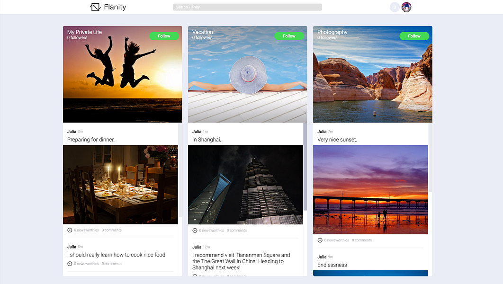Click newsworthies count on 'In Shanghai' post
This screenshot has height=284, width=503.
[x=211, y=231]
